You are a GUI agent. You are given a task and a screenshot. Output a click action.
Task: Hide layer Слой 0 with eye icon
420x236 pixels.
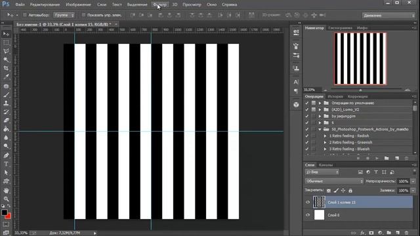pos(308,215)
